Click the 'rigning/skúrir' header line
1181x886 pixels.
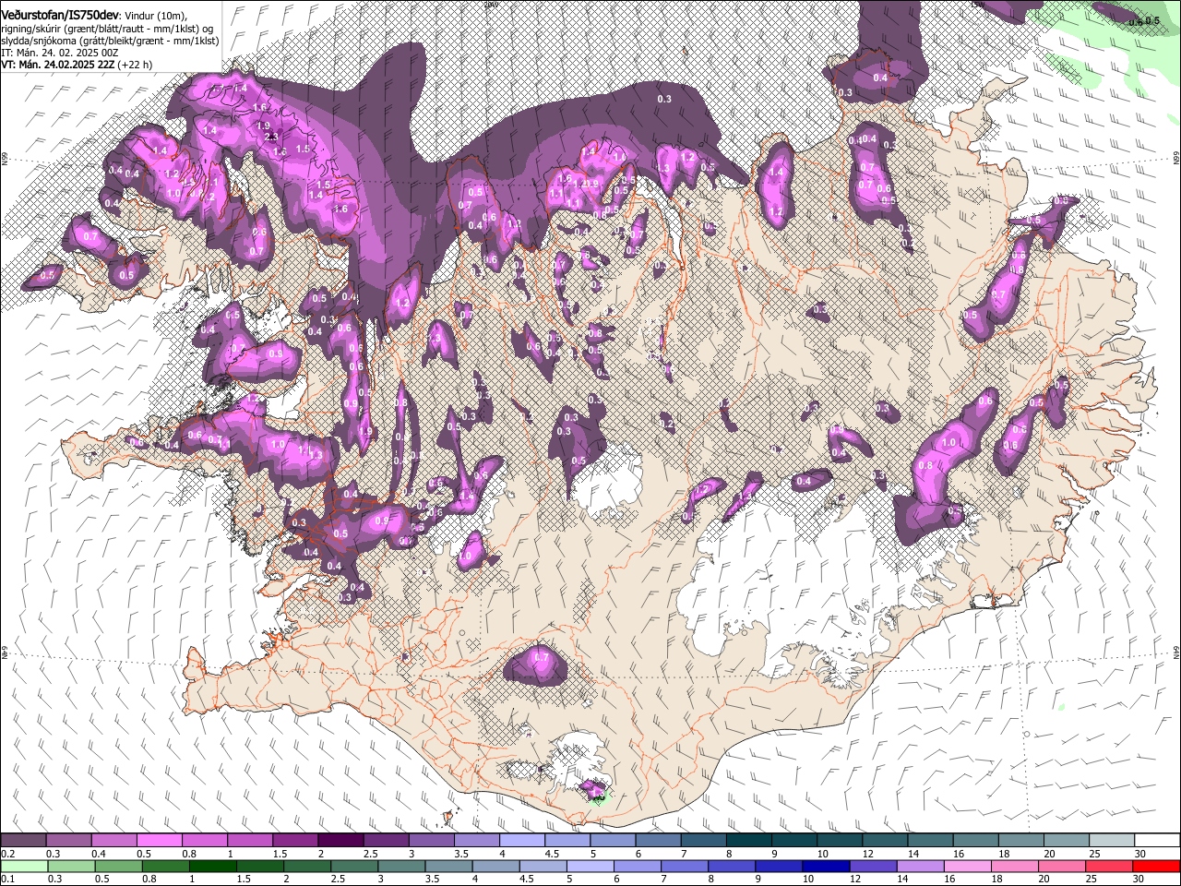(109, 28)
